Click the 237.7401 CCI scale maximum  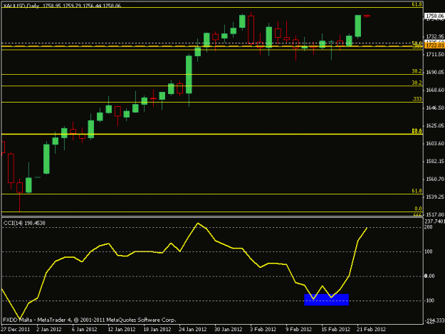[x=434, y=221]
